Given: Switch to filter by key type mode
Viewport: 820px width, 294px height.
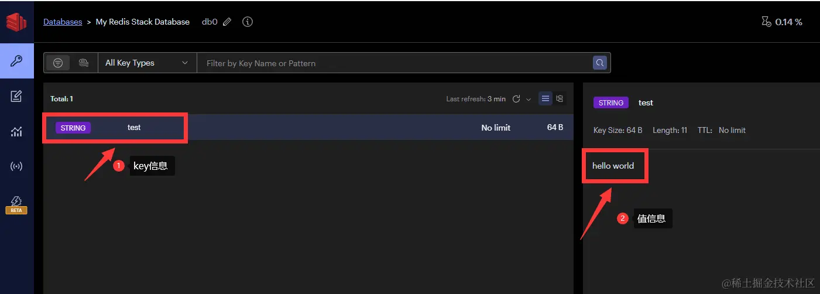Looking at the screenshot, I should tap(58, 63).
